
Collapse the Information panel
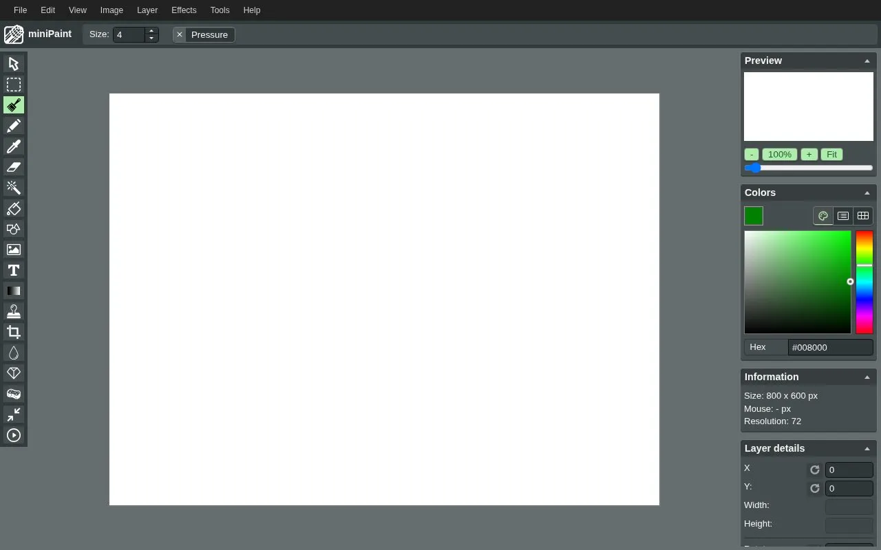click(867, 377)
